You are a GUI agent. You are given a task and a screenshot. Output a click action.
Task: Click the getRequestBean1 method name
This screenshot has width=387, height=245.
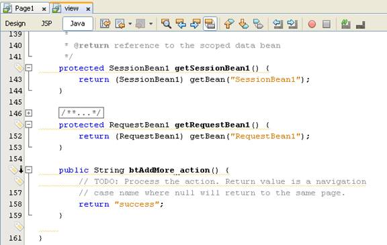click(212, 125)
